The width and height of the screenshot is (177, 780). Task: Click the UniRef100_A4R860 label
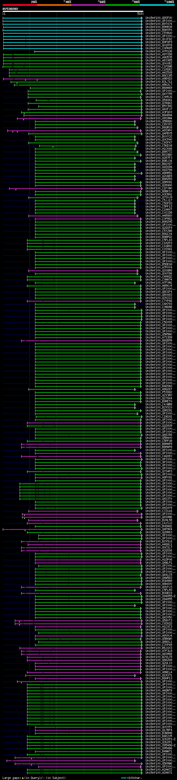coord(159,216)
